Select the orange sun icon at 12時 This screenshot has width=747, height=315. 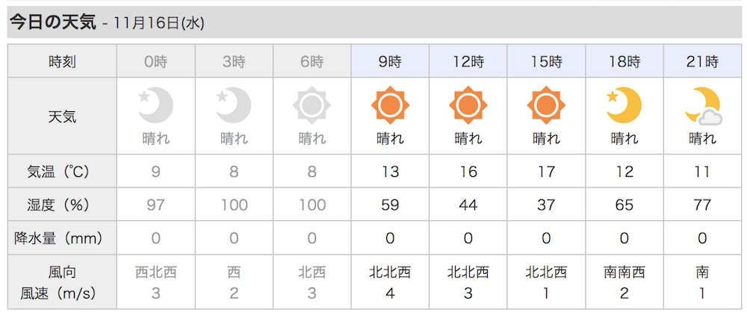tap(468, 105)
